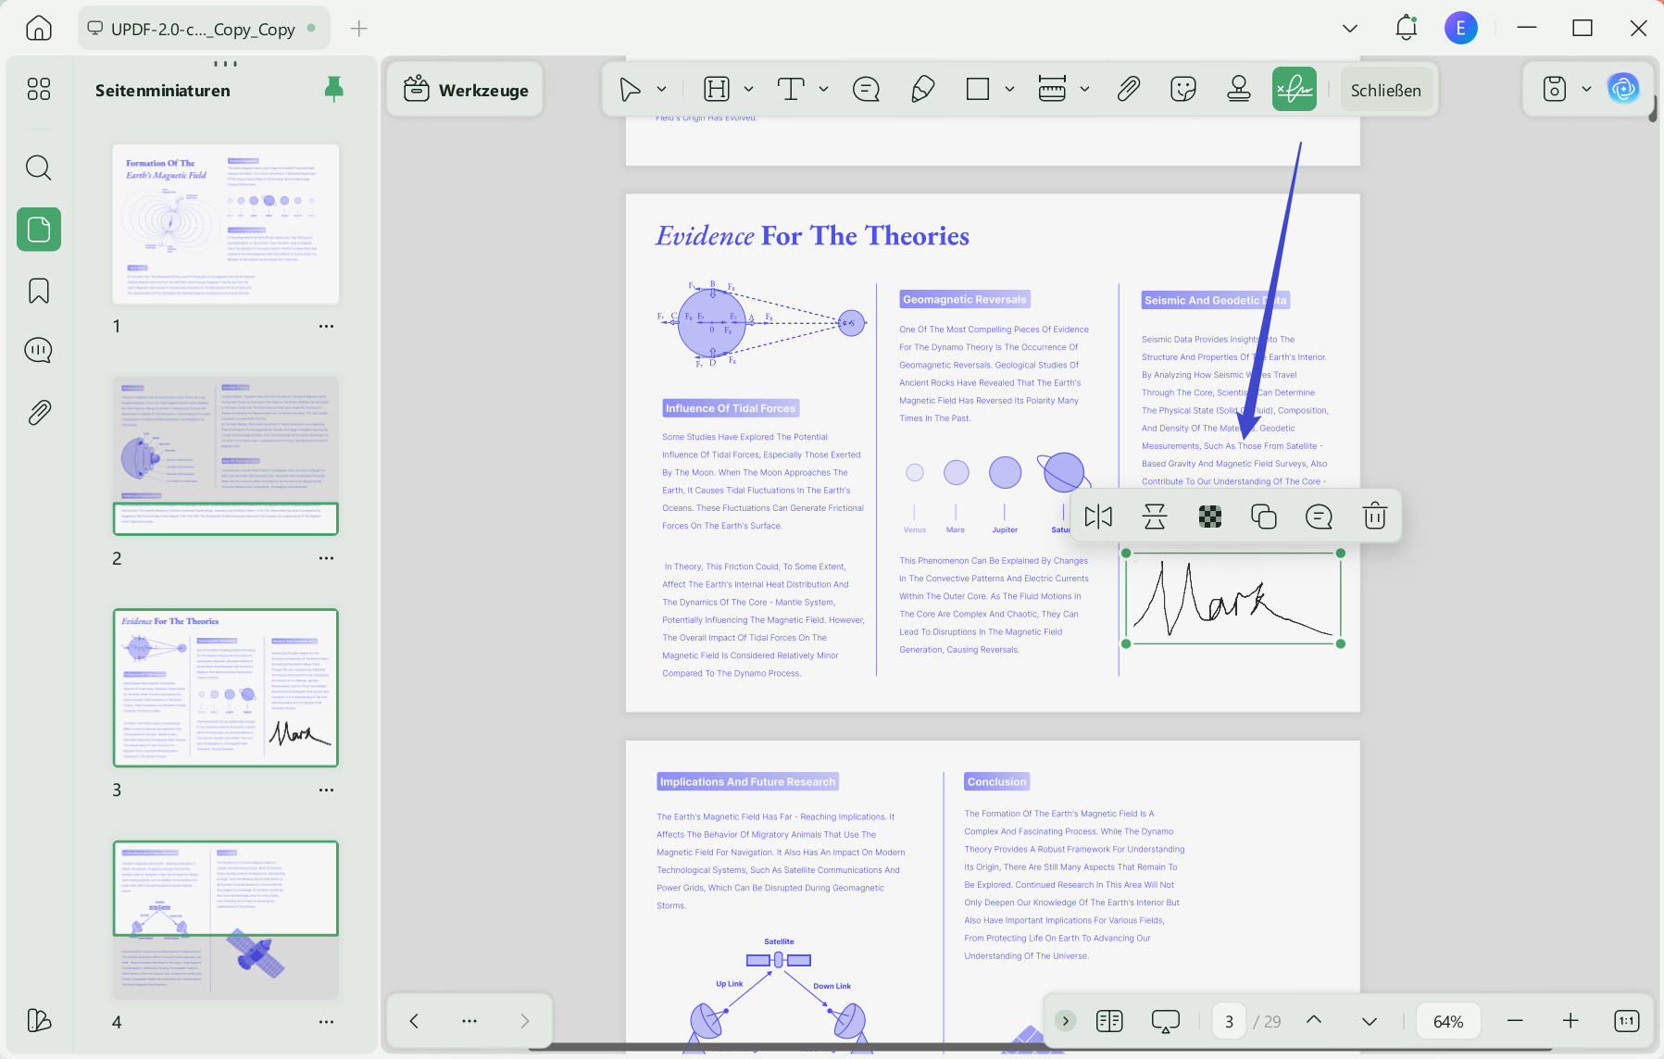1664x1059 pixels.
Task: Open the page layout reading mode
Action: [x=1109, y=1021]
